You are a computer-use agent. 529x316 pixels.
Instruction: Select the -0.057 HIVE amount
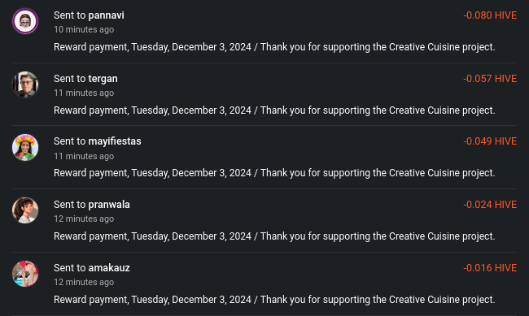[x=490, y=79]
